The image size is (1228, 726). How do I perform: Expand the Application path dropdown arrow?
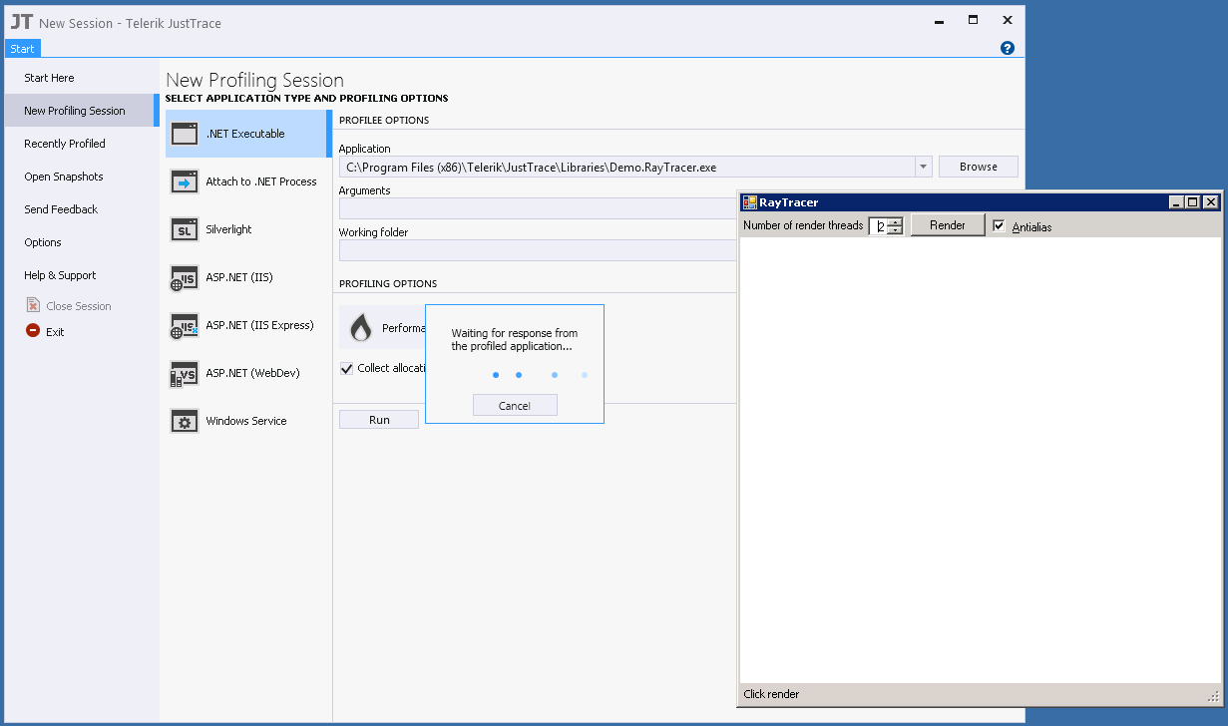tap(923, 167)
